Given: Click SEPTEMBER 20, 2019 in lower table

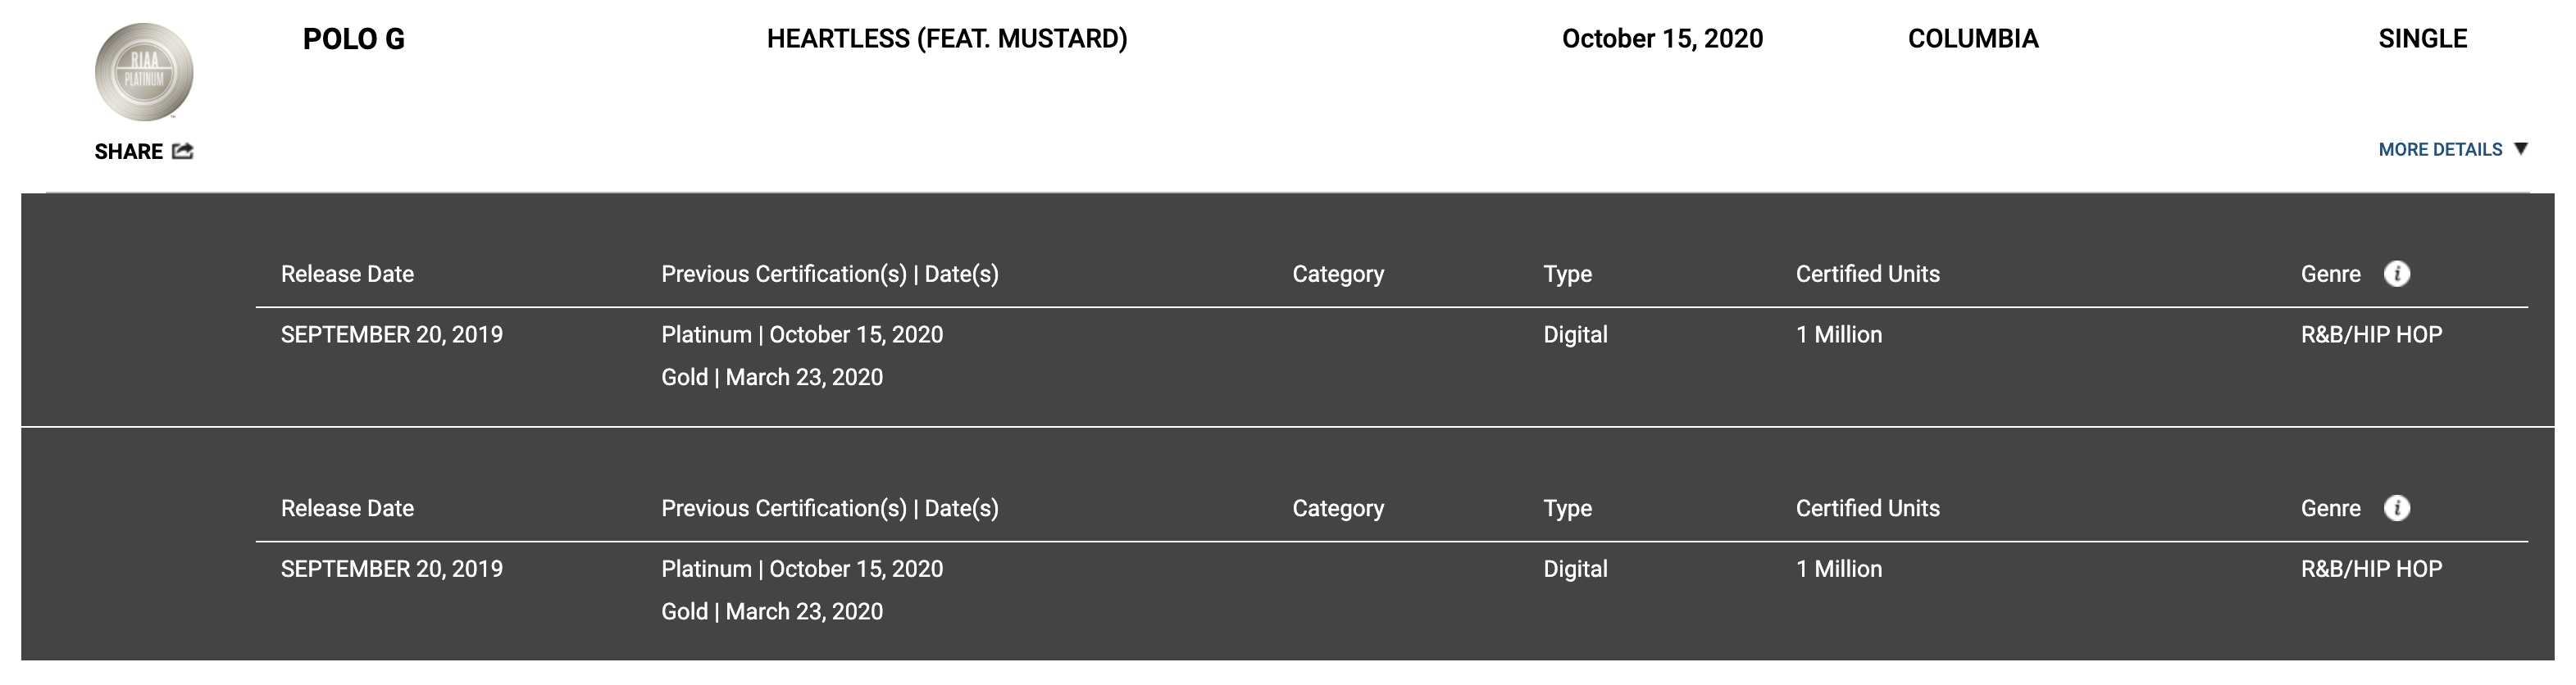Looking at the screenshot, I should point(391,569).
